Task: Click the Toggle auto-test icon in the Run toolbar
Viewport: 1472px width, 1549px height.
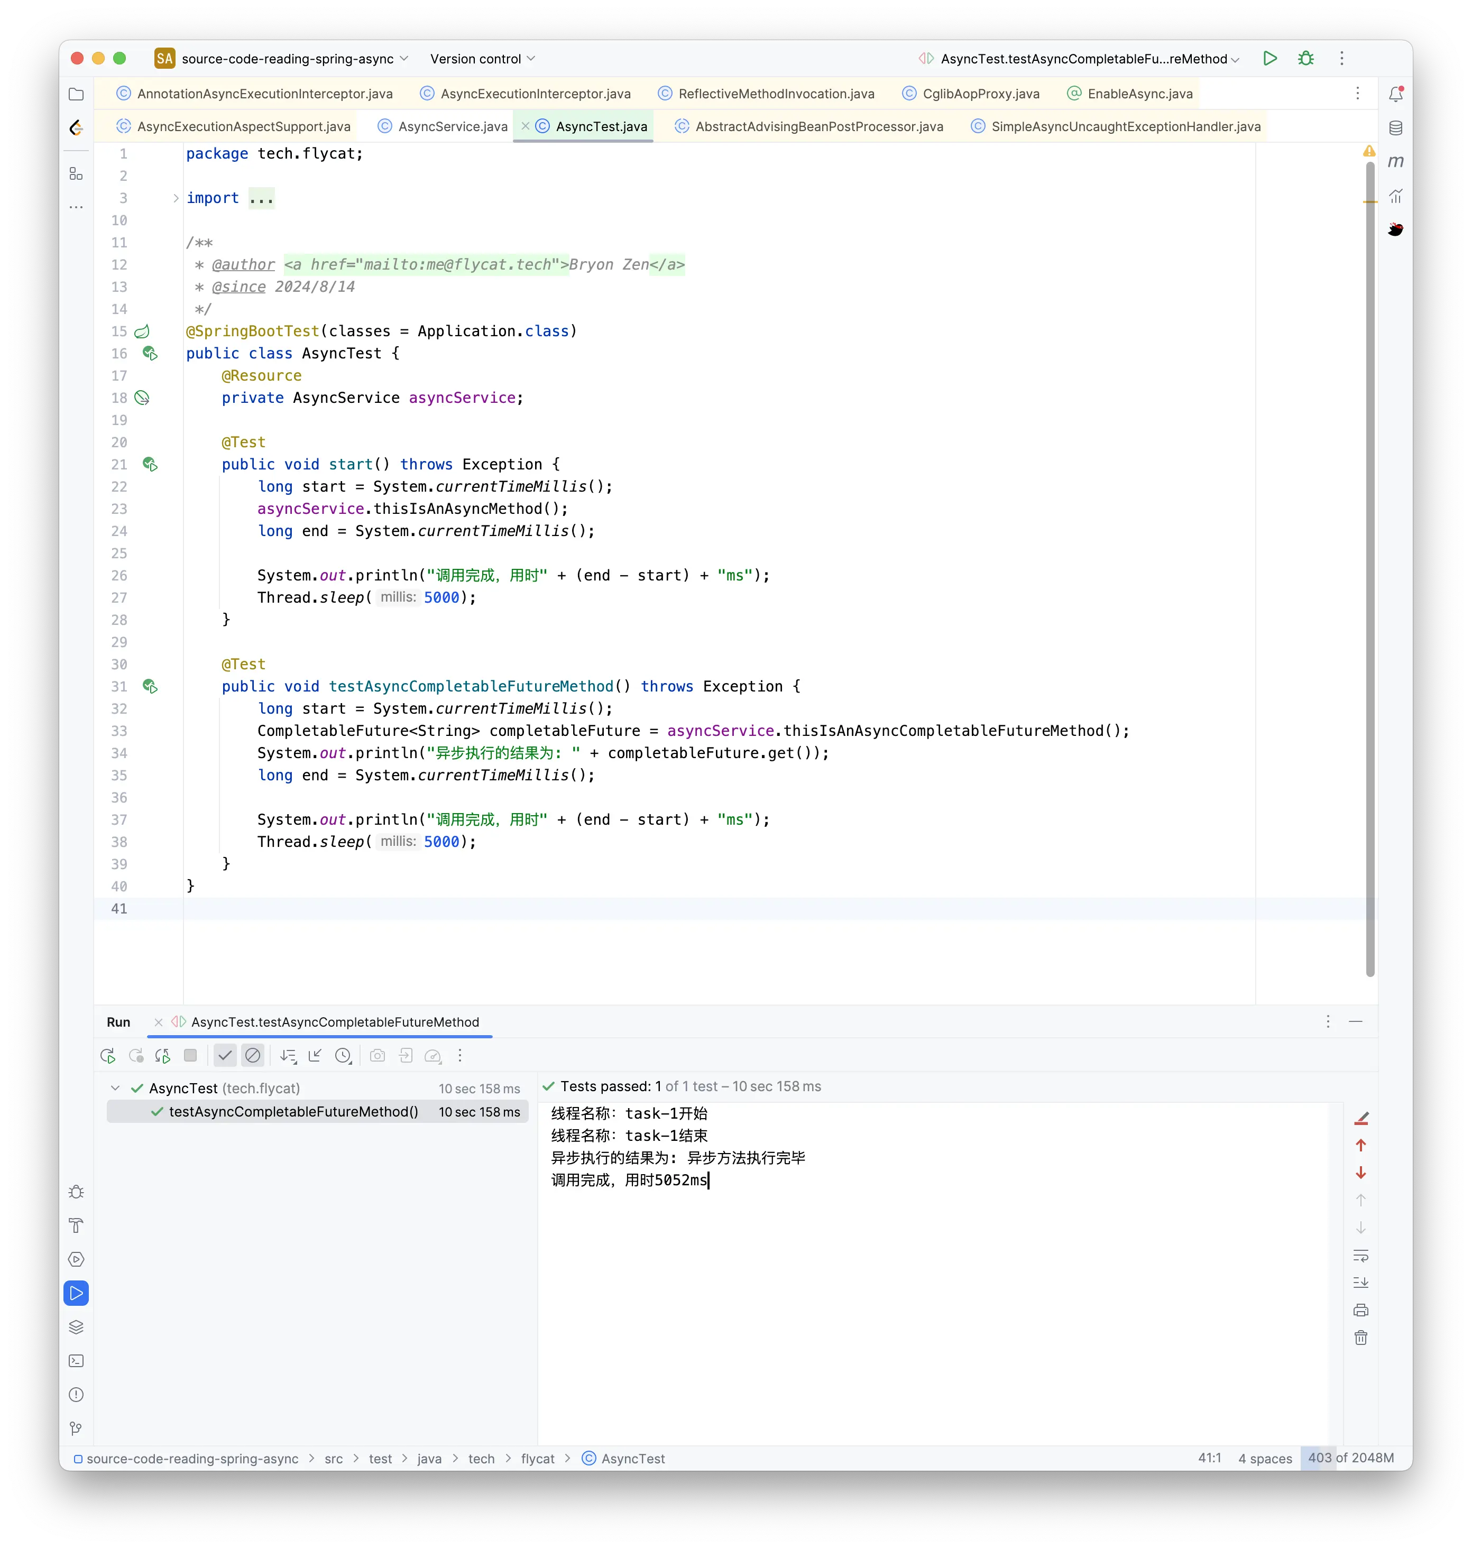Action: (162, 1055)
